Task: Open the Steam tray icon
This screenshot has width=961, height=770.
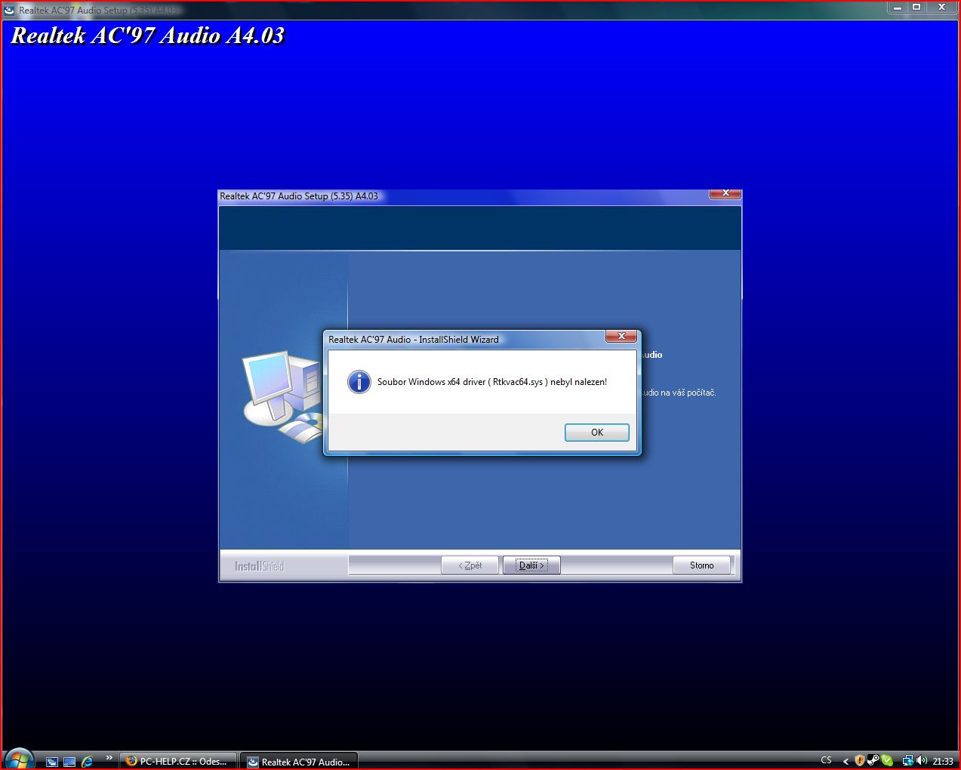Action: point(873,761)
